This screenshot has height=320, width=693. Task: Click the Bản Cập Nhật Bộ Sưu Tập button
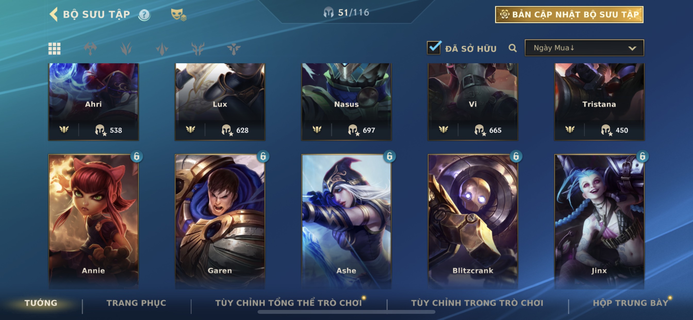569,14
